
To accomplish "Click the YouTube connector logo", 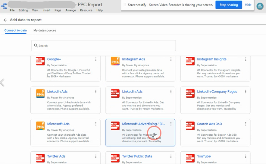I will [190, 158].
